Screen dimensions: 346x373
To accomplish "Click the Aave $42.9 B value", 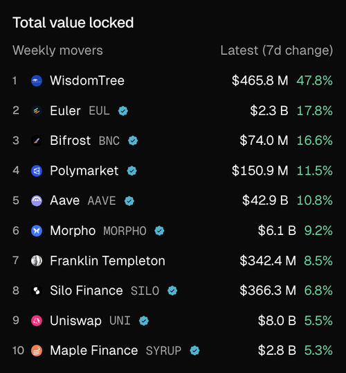I will coord(265,200).
